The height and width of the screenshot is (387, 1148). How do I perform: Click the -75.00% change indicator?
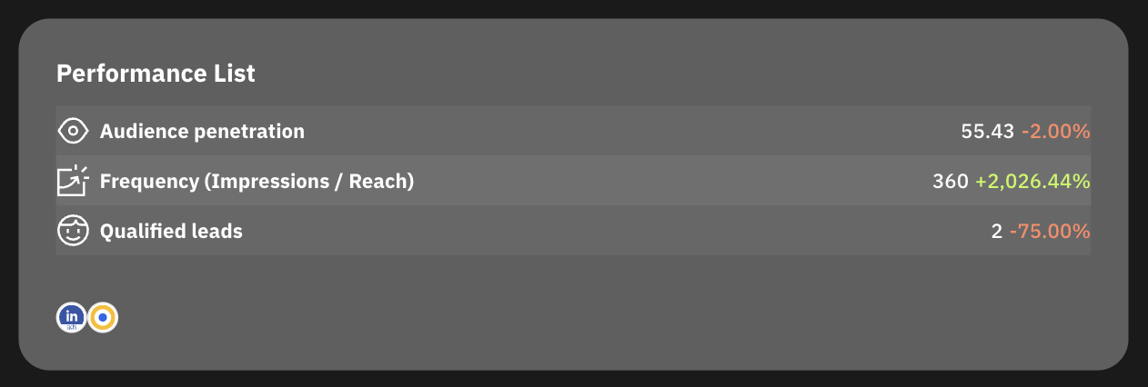1050,231
